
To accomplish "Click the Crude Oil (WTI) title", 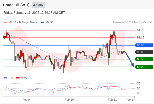I will point(16,5).
